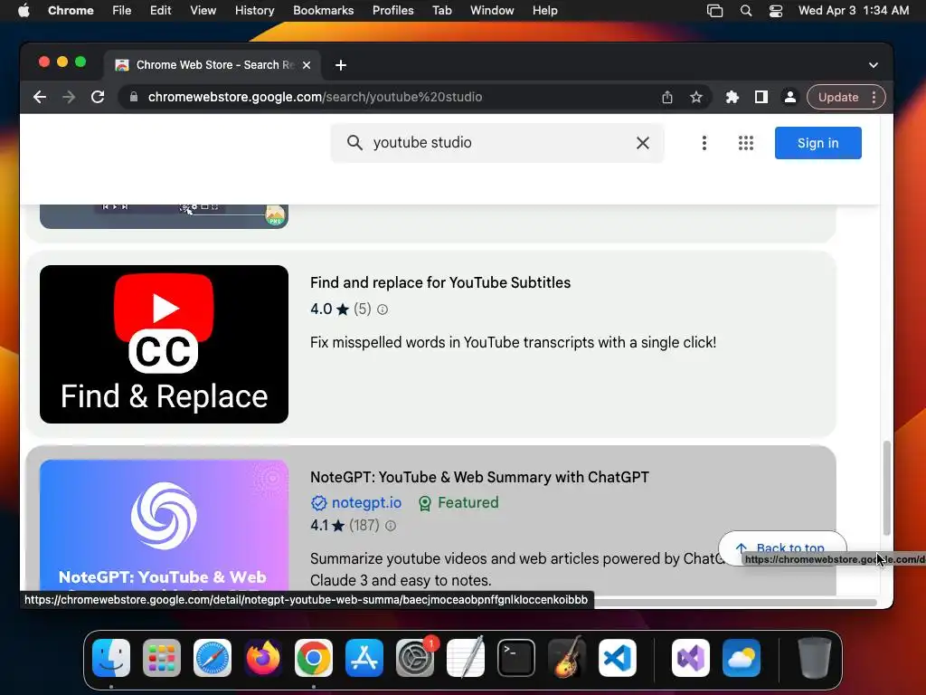Open Visual Studio Code from the dock
The image size is (926, 695).
[x=617, y=658]
